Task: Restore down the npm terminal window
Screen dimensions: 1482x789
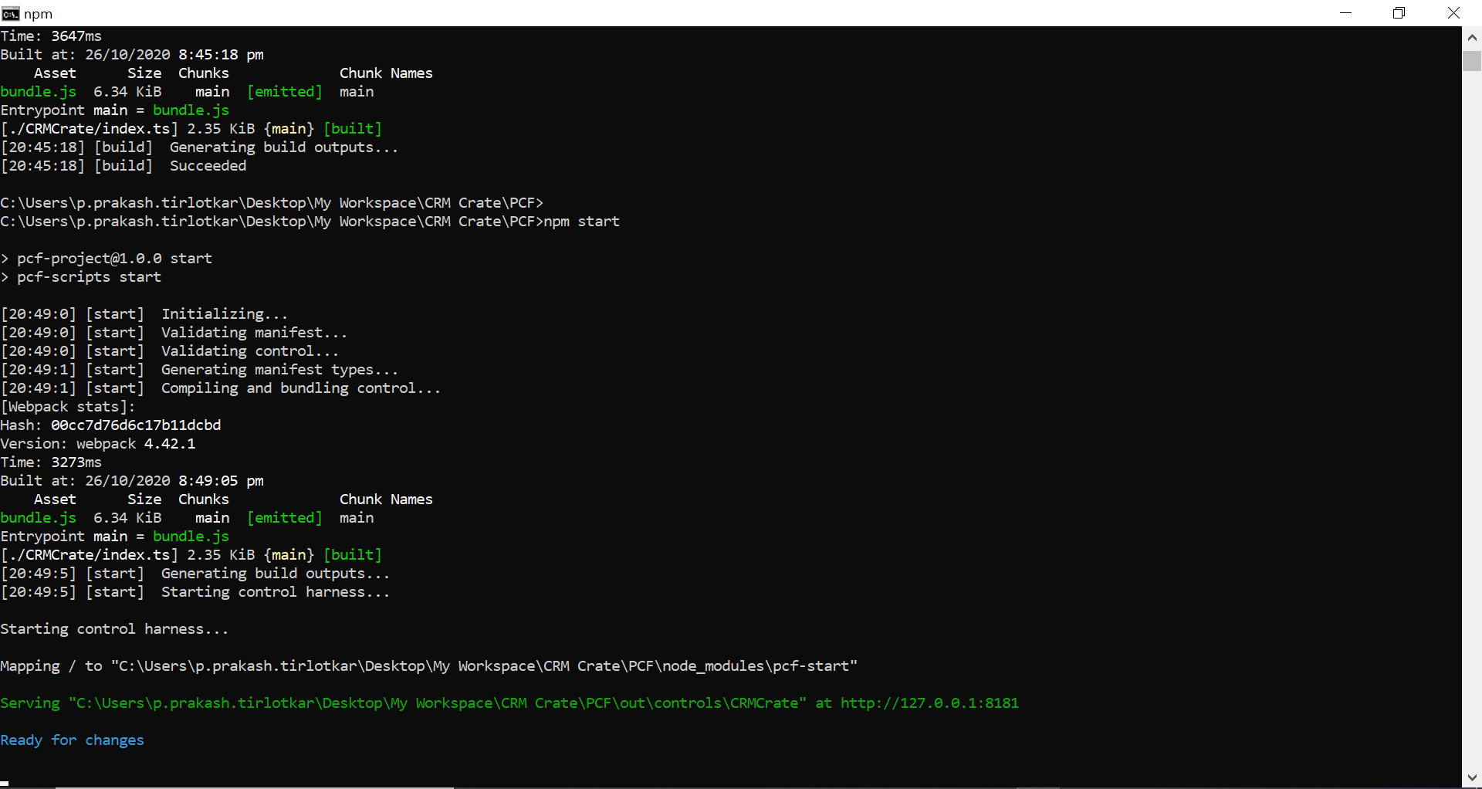Action: click(x=1399, y=13)
